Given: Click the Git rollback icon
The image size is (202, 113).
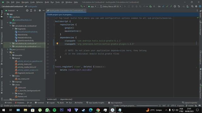Looking at the screenshot, I should click(x=179, y=6).
